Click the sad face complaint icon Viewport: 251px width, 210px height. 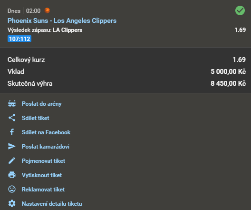pyautogui.click(x=12, y=189)
